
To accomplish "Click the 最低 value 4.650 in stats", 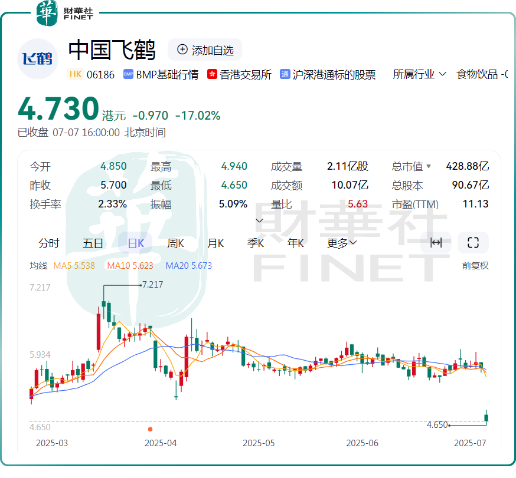I will click(x=234, y=185).
